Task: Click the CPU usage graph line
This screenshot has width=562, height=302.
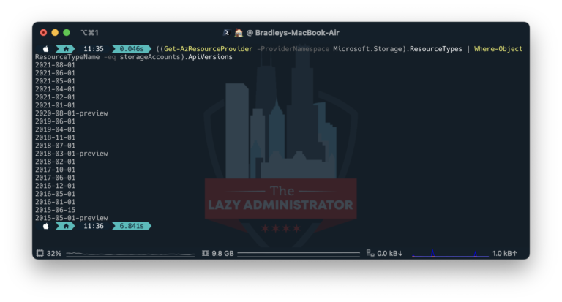Action: coord(130,254)
